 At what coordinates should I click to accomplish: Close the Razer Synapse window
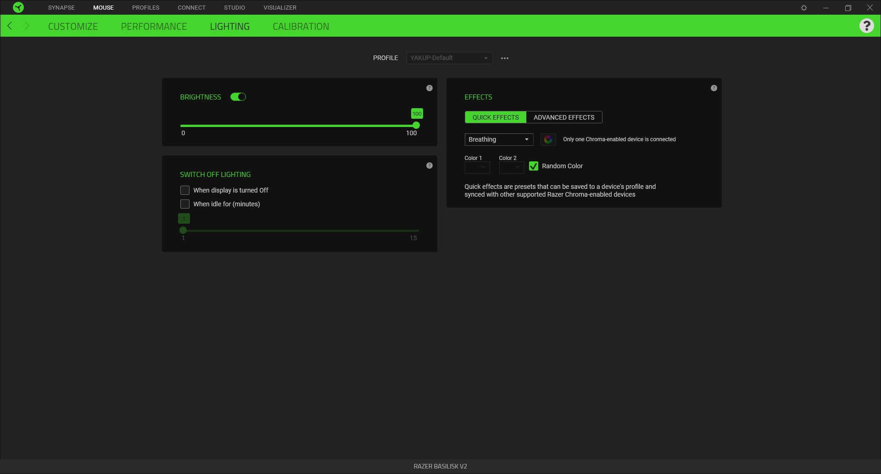click(x=870, y=8)
